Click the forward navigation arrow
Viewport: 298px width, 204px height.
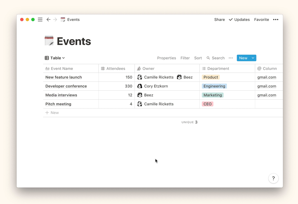click(x=55, y=20)
